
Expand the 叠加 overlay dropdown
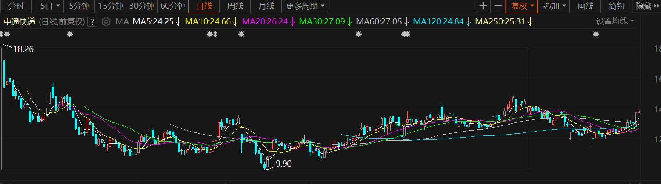point(554,6)
